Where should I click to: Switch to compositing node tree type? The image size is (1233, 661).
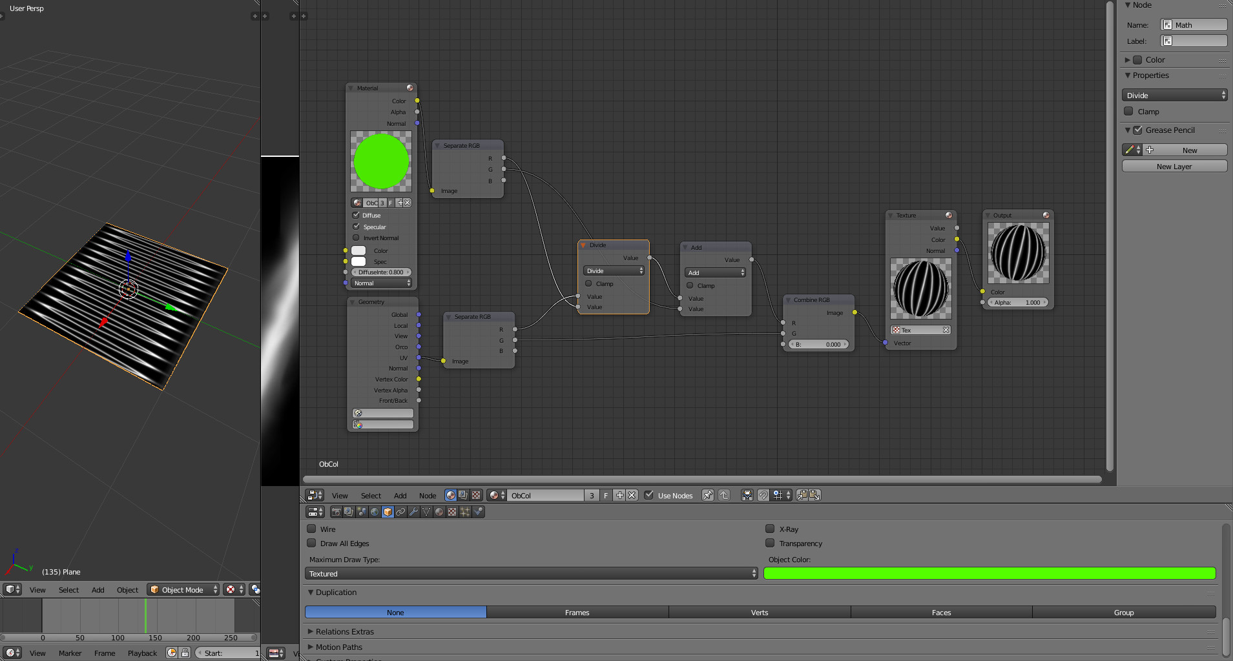point(463,495)
